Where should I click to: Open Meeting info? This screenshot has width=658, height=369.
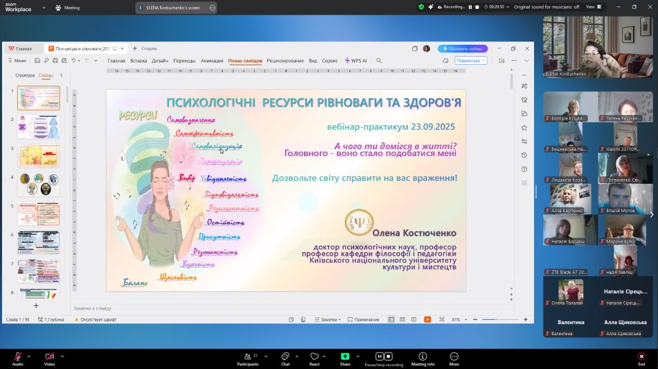[x=423, y=357]
